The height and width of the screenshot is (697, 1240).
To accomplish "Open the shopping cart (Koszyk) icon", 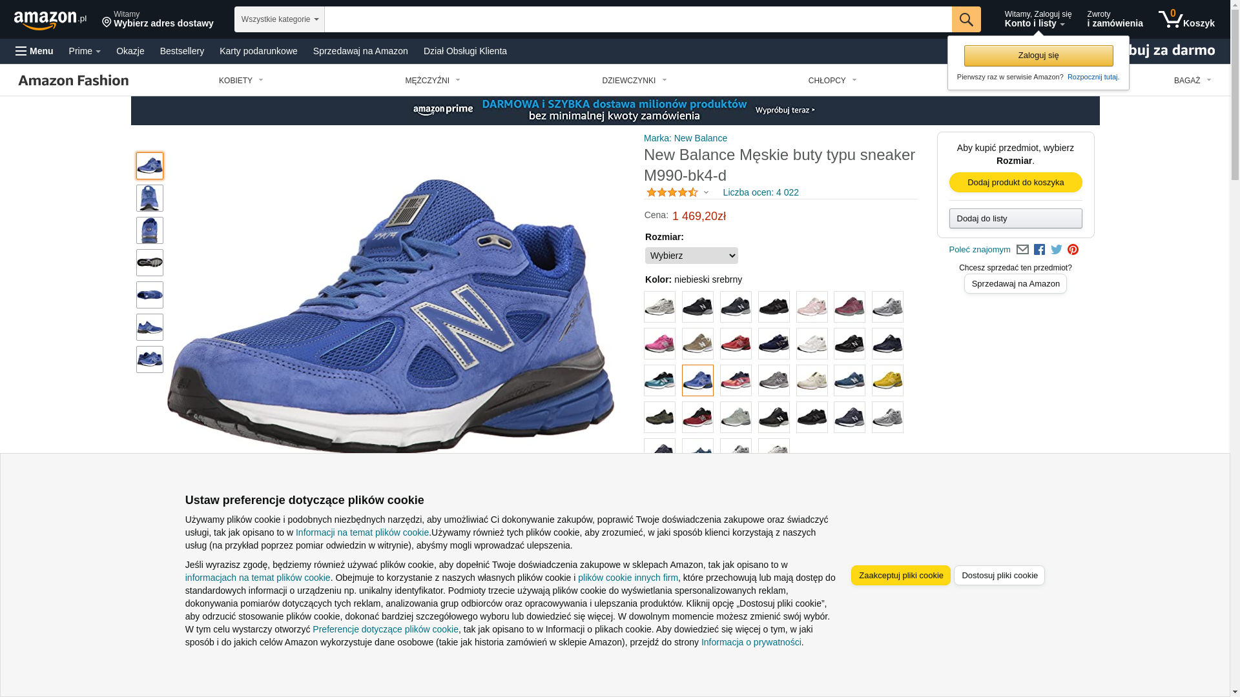I will tap(1186, 19).
